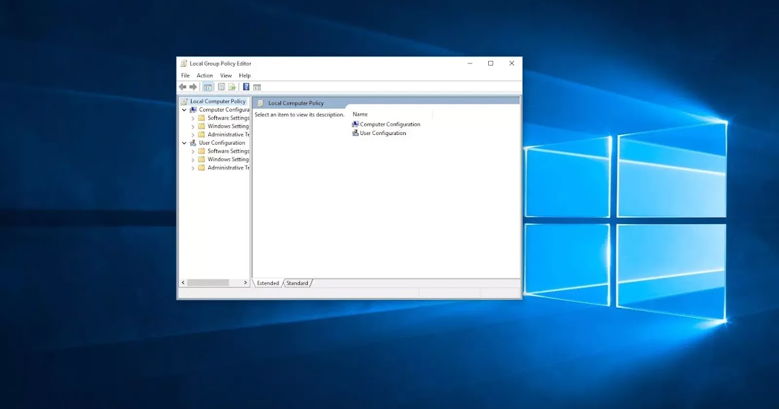
Task: Open the blue Help question-mark toolbar icon
Action: coord(246,87)
